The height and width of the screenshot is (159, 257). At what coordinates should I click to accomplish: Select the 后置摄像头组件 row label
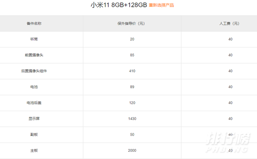[x=34, y=71]
